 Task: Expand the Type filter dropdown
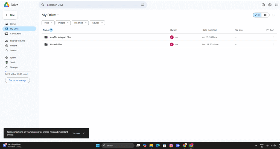coord(48,23)
